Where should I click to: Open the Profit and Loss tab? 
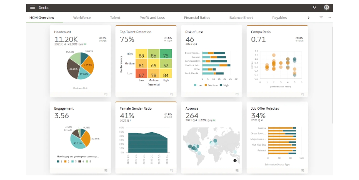(x=152, y=18)
